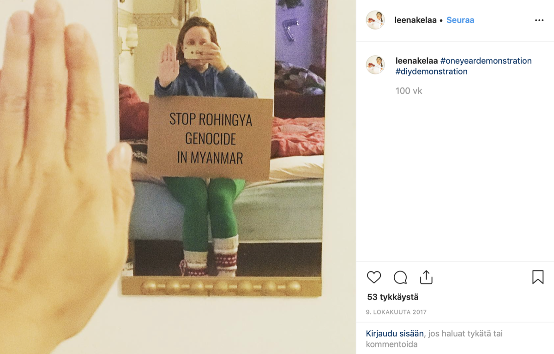Open the header leenakelaa username link
554x354 pixels.
click(x=415, y=20)
